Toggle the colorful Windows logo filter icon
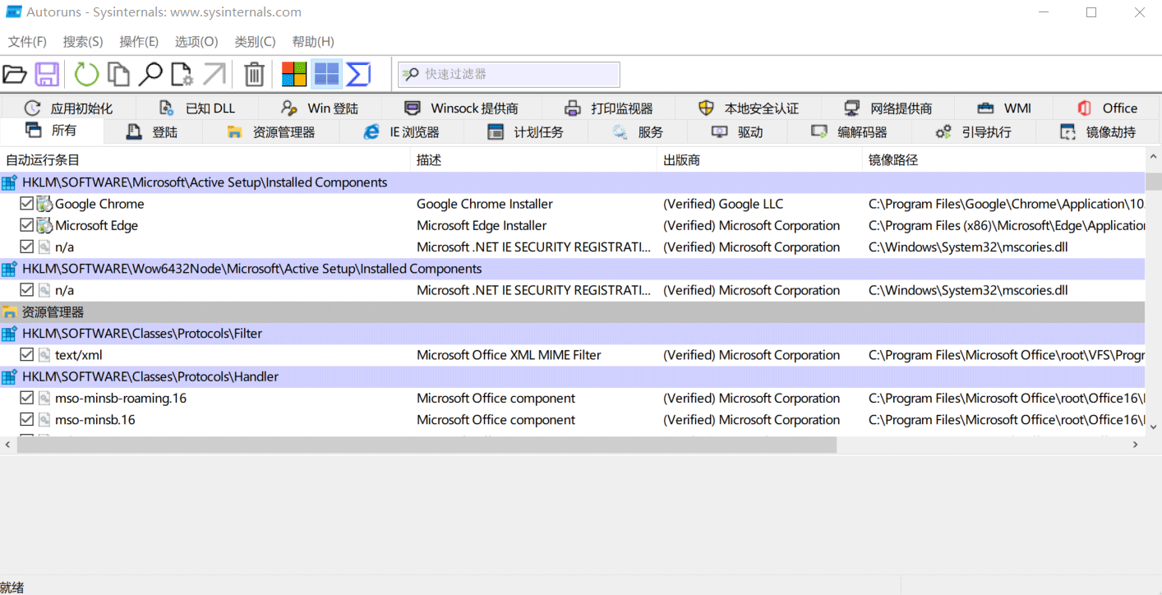This screenshot has height=595, width=1162. (x=294, y=75)
